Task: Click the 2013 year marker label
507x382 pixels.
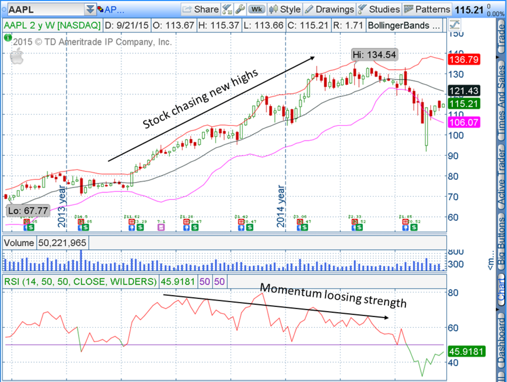Action: tap(62, 206)
